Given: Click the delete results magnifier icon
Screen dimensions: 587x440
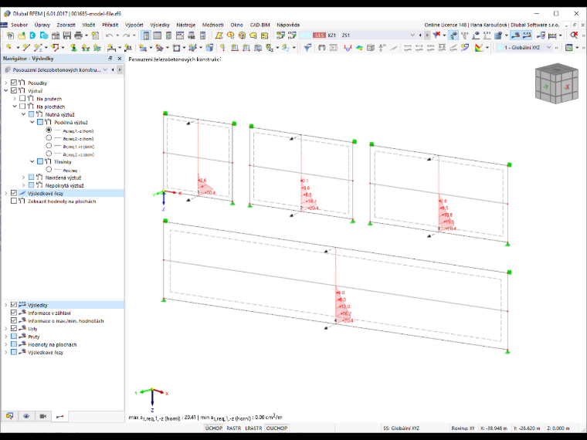Looking at the screenshot, I should click(574, 36).
